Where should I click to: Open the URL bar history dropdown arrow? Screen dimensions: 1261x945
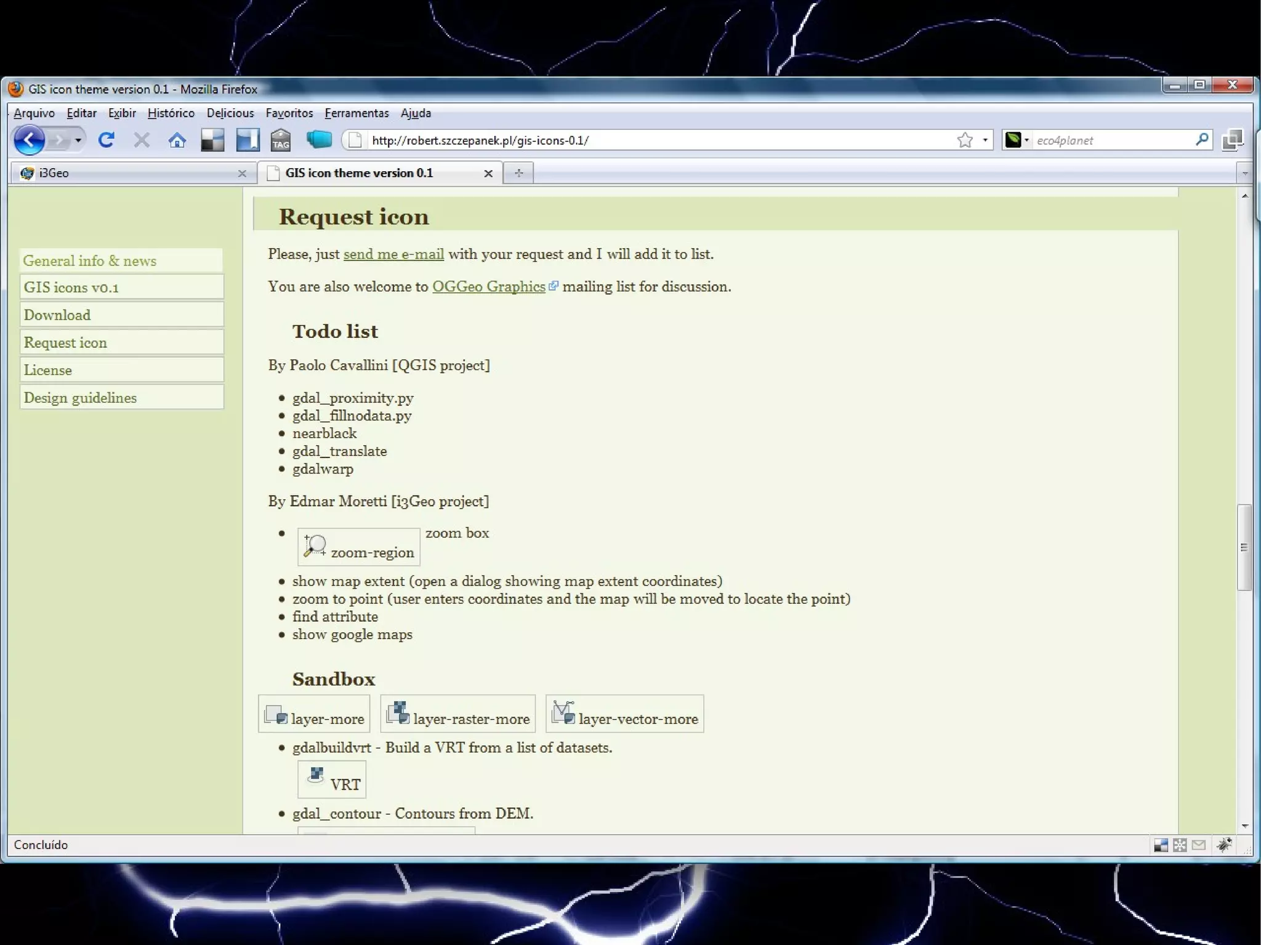[985, 140]
